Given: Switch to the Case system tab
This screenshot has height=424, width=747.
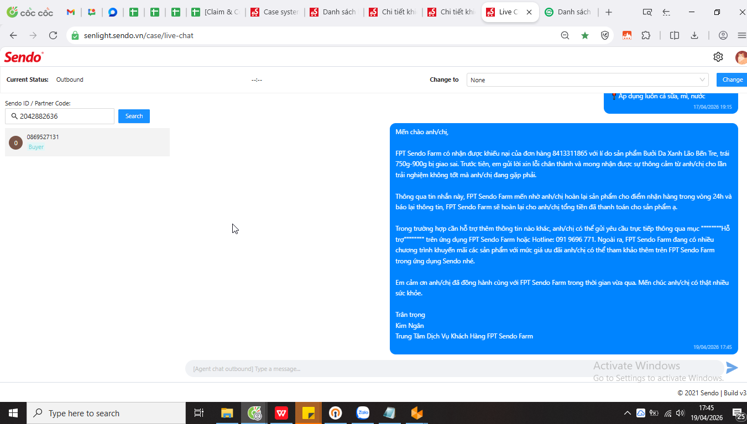Looking at the screenshot, I should point(274,12).
